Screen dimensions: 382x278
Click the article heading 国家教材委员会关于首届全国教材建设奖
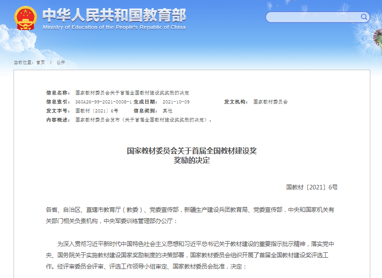click(x=192, y=151)
